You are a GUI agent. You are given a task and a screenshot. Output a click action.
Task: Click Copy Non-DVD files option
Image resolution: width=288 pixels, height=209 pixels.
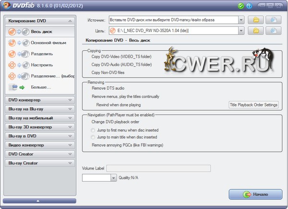point(108,72)
